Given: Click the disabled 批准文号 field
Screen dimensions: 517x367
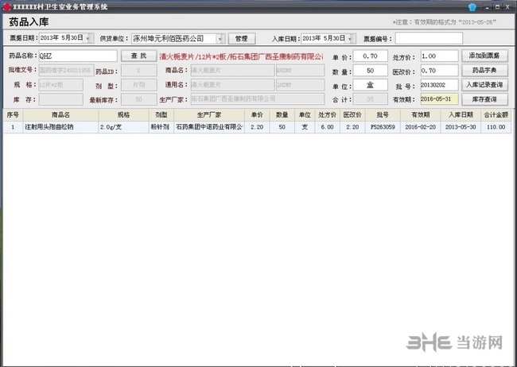Looking at the screenshot, I should pyautogui.click(x=66, y=70).
